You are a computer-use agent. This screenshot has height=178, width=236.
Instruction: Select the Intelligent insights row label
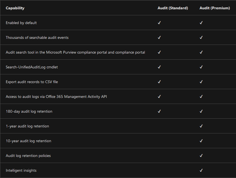pyautogui.click(x=21, y=170)
